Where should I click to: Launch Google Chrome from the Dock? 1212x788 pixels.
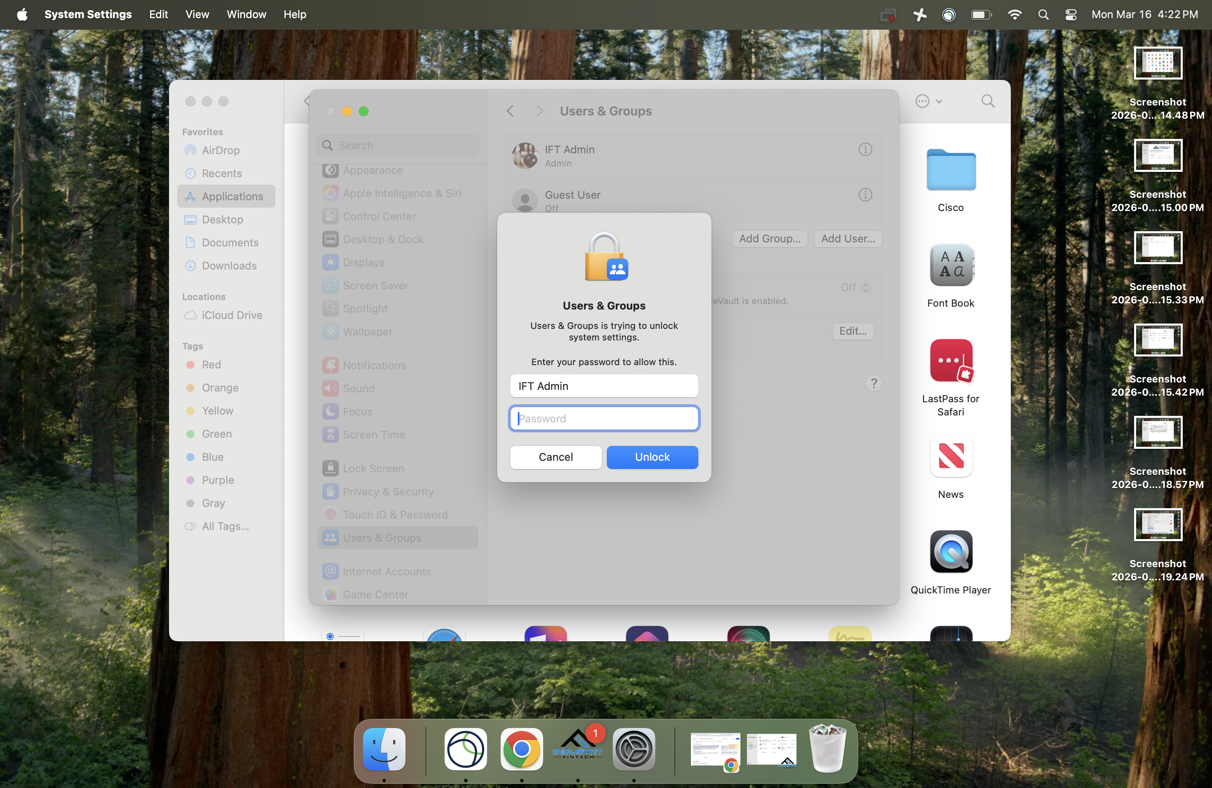tap(521, 749)
